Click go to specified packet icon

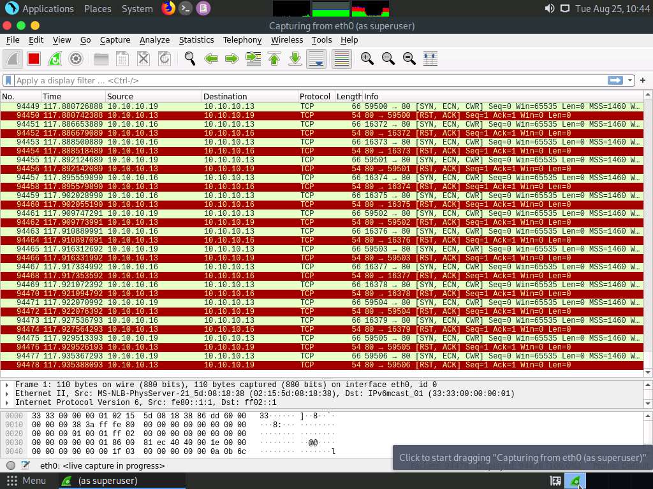[x=253, y=59]
